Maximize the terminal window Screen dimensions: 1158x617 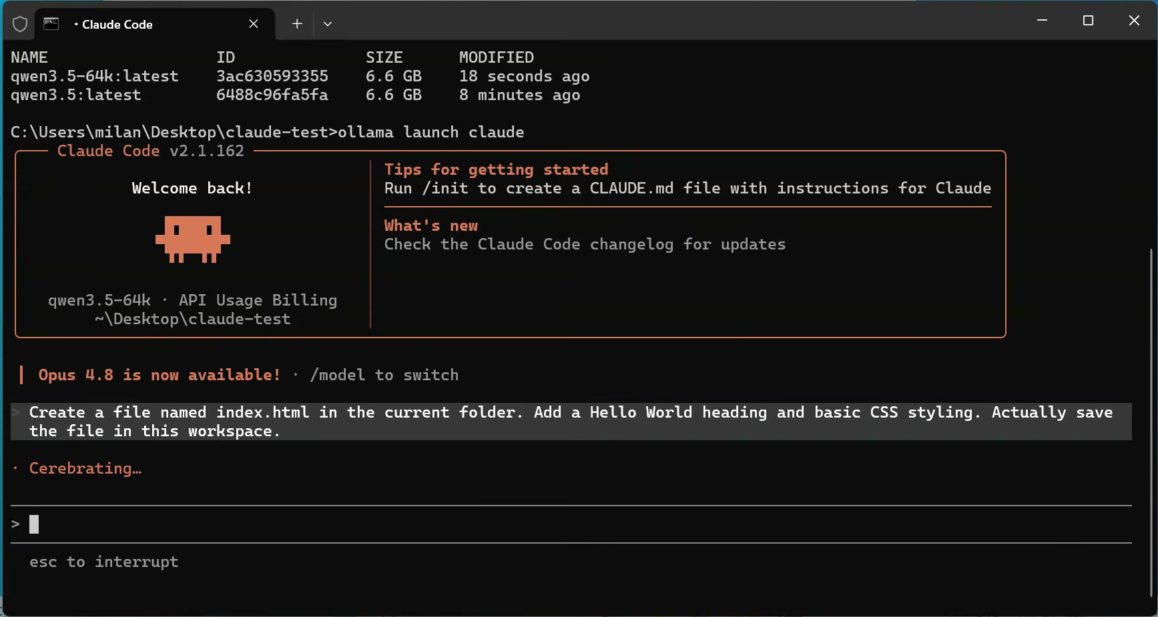click(x=1088, y=21)
